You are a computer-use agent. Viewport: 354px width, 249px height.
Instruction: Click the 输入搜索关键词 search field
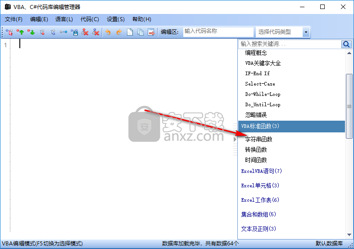point(290,44)
